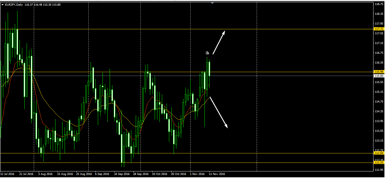Select the 117.72 horizontal line price tag
Viewport: 385px width, 185px height.
point(379,29)
